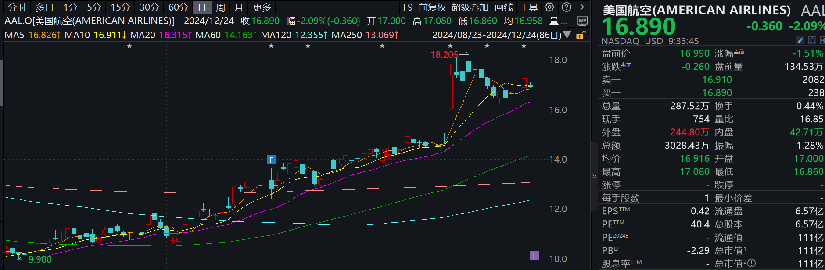Open 超级叠加 overlay tool
Viewport: 825px width, 270px height.
(470, 7)
